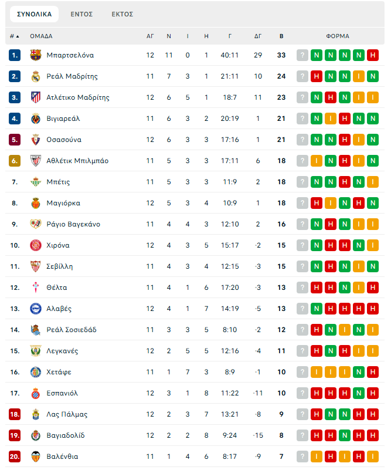Screen dimensions: 391x470
Task: Click the ΟΜΑΔΑ column header
Action: point(41,36)
